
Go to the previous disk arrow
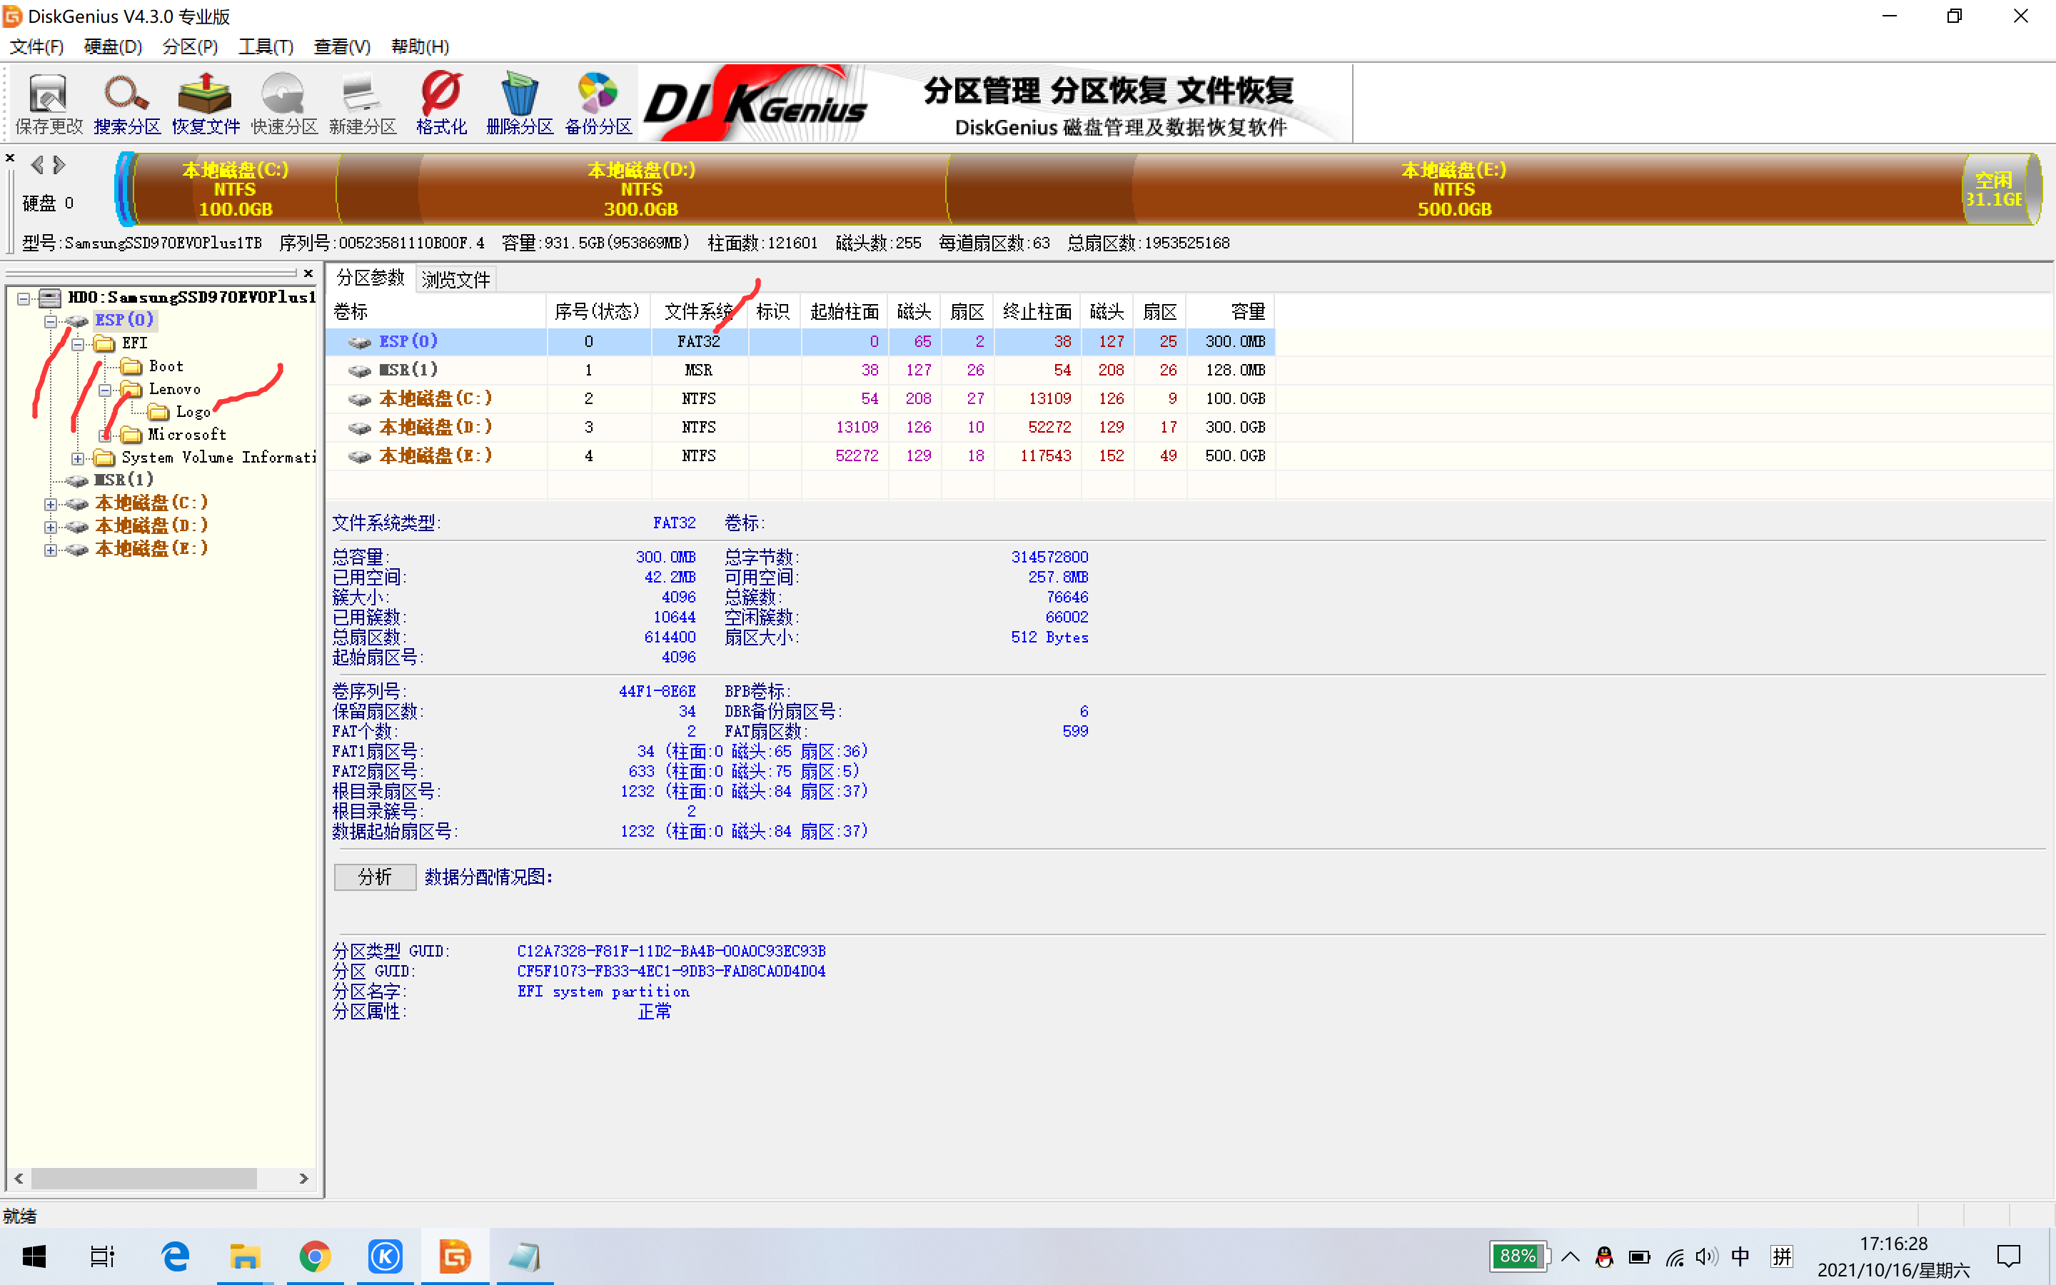click(37, 164)
